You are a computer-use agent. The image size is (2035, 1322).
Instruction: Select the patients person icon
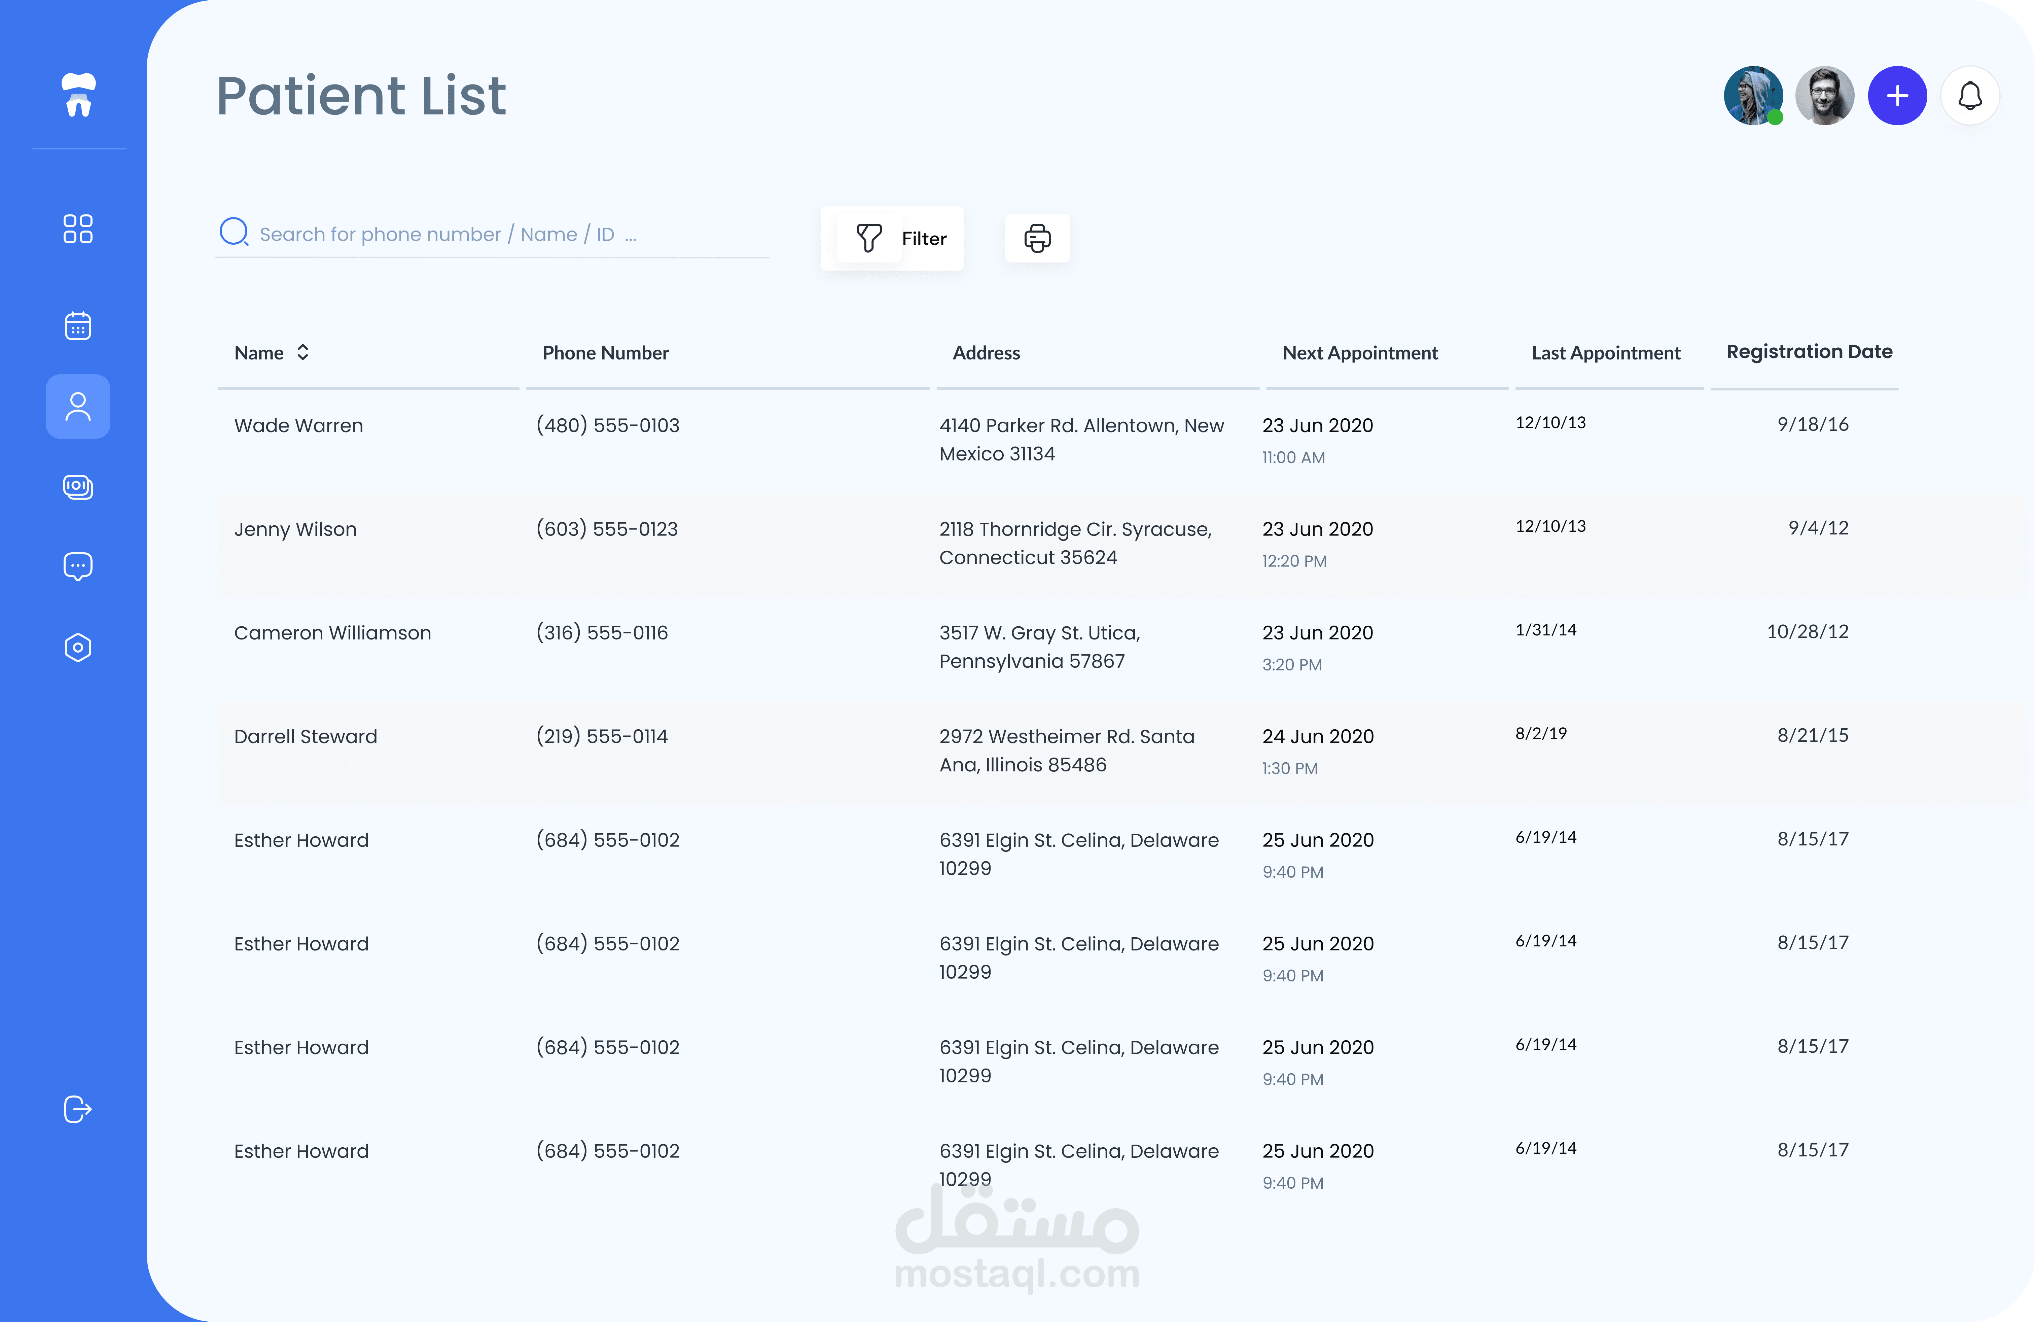click(x=78, y=406)
